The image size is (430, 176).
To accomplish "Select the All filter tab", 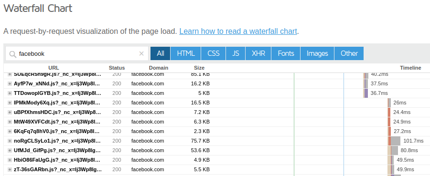I will (x=161, y=53).
